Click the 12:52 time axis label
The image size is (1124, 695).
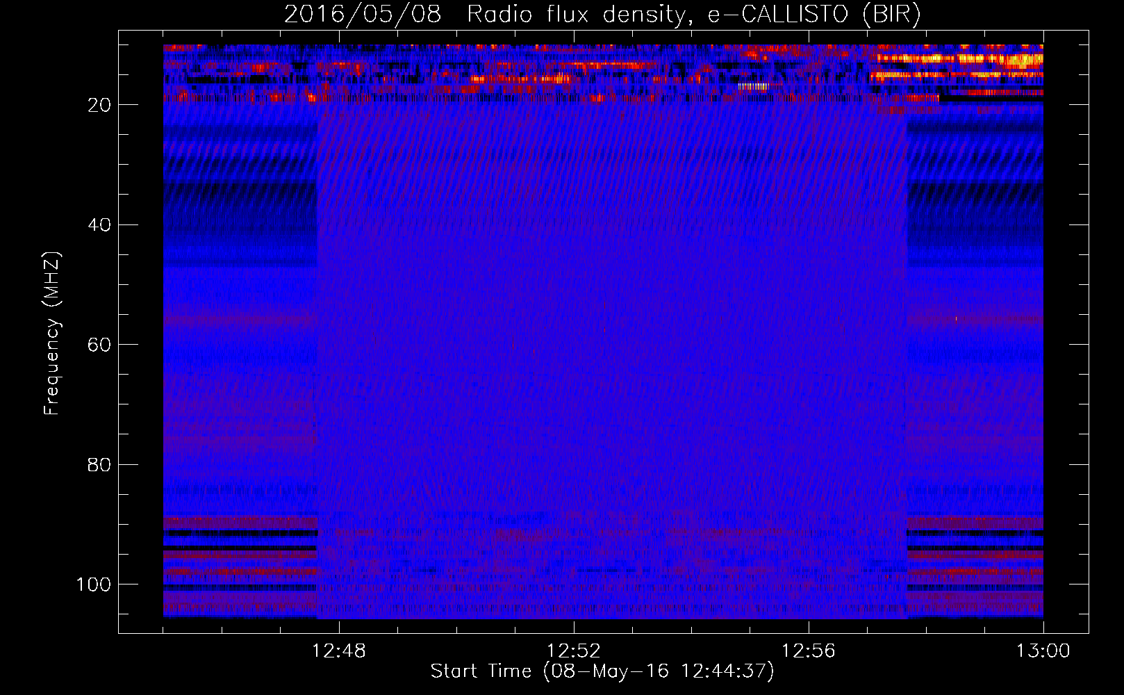pyautogui.click(x=574, y=651)
